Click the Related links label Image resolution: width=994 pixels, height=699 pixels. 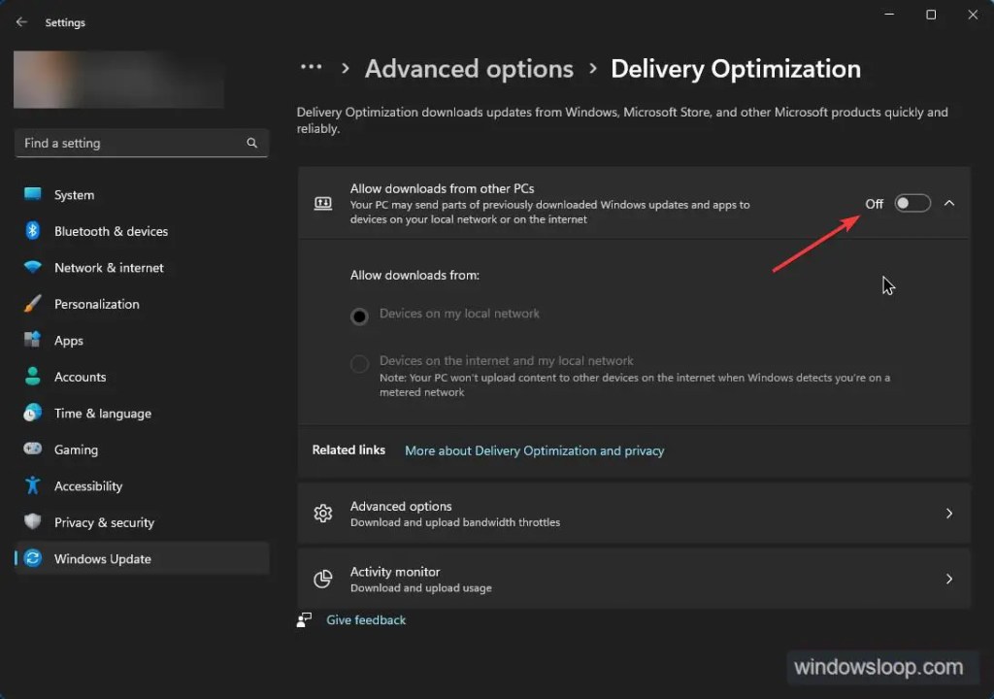(348, 449)
